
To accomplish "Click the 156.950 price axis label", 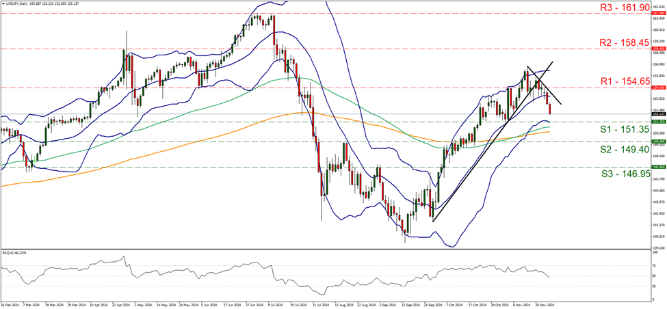I will click(x=657, y=64).
